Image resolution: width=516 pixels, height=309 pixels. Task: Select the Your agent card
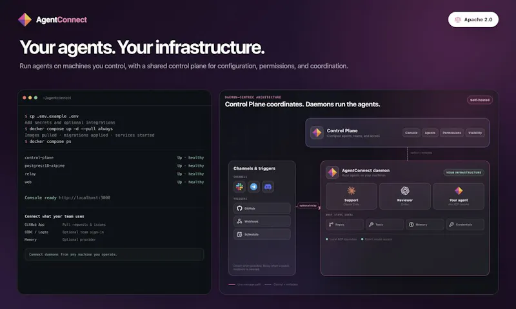click(x=459, y=196)
